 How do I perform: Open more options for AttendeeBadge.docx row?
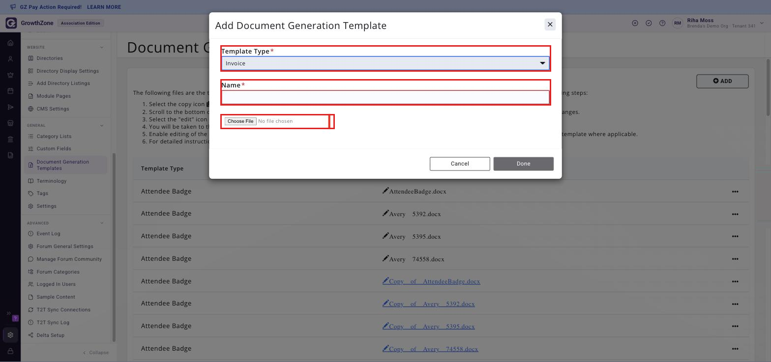coord(735,192)
